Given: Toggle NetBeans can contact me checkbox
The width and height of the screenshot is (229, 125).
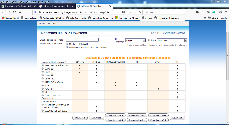Looking at the screenshot, I should tap(68, 47).
